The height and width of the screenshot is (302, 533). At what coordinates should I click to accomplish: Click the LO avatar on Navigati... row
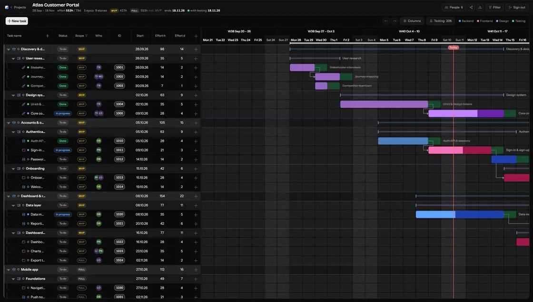pyautogui.click(x=99, y=288)
